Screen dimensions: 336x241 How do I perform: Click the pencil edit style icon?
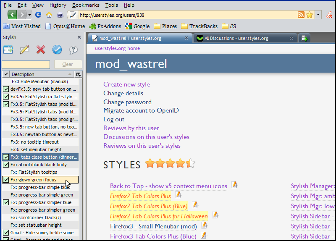pos(24,50)
